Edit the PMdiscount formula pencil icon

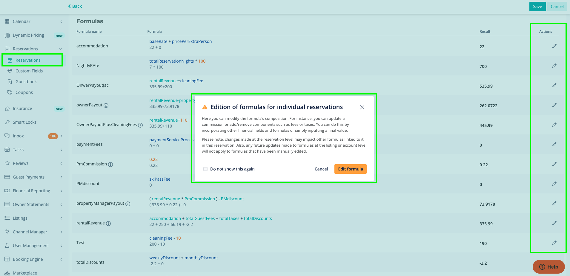click(x=554, y=184)
